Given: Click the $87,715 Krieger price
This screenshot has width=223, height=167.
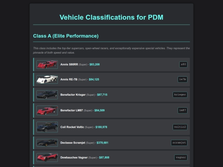Looking at the screenshot, I should 102,95.
